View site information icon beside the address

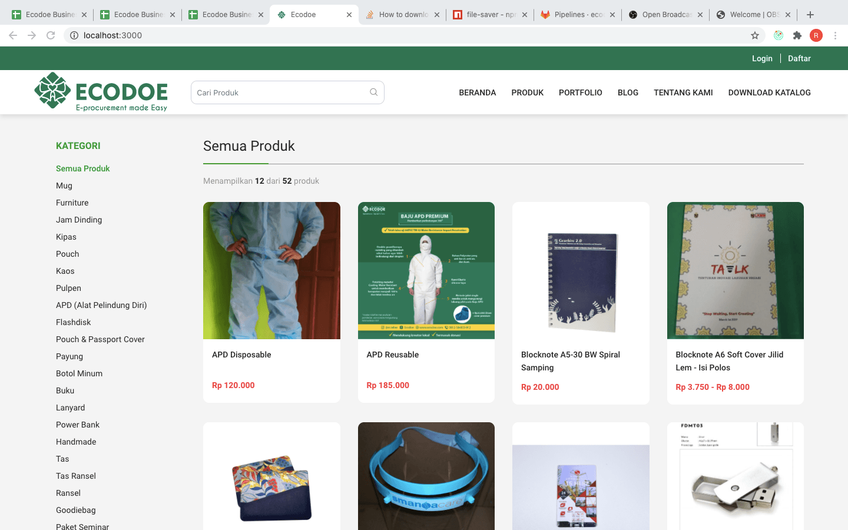(74, 35)
